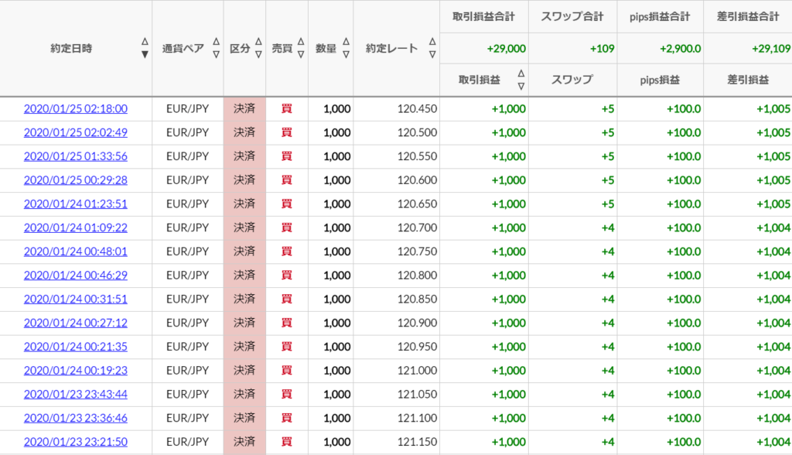The width and height of the screenshot is (792, 455).
Task: Click the 通貨ペア column header text
Action: 183,49
